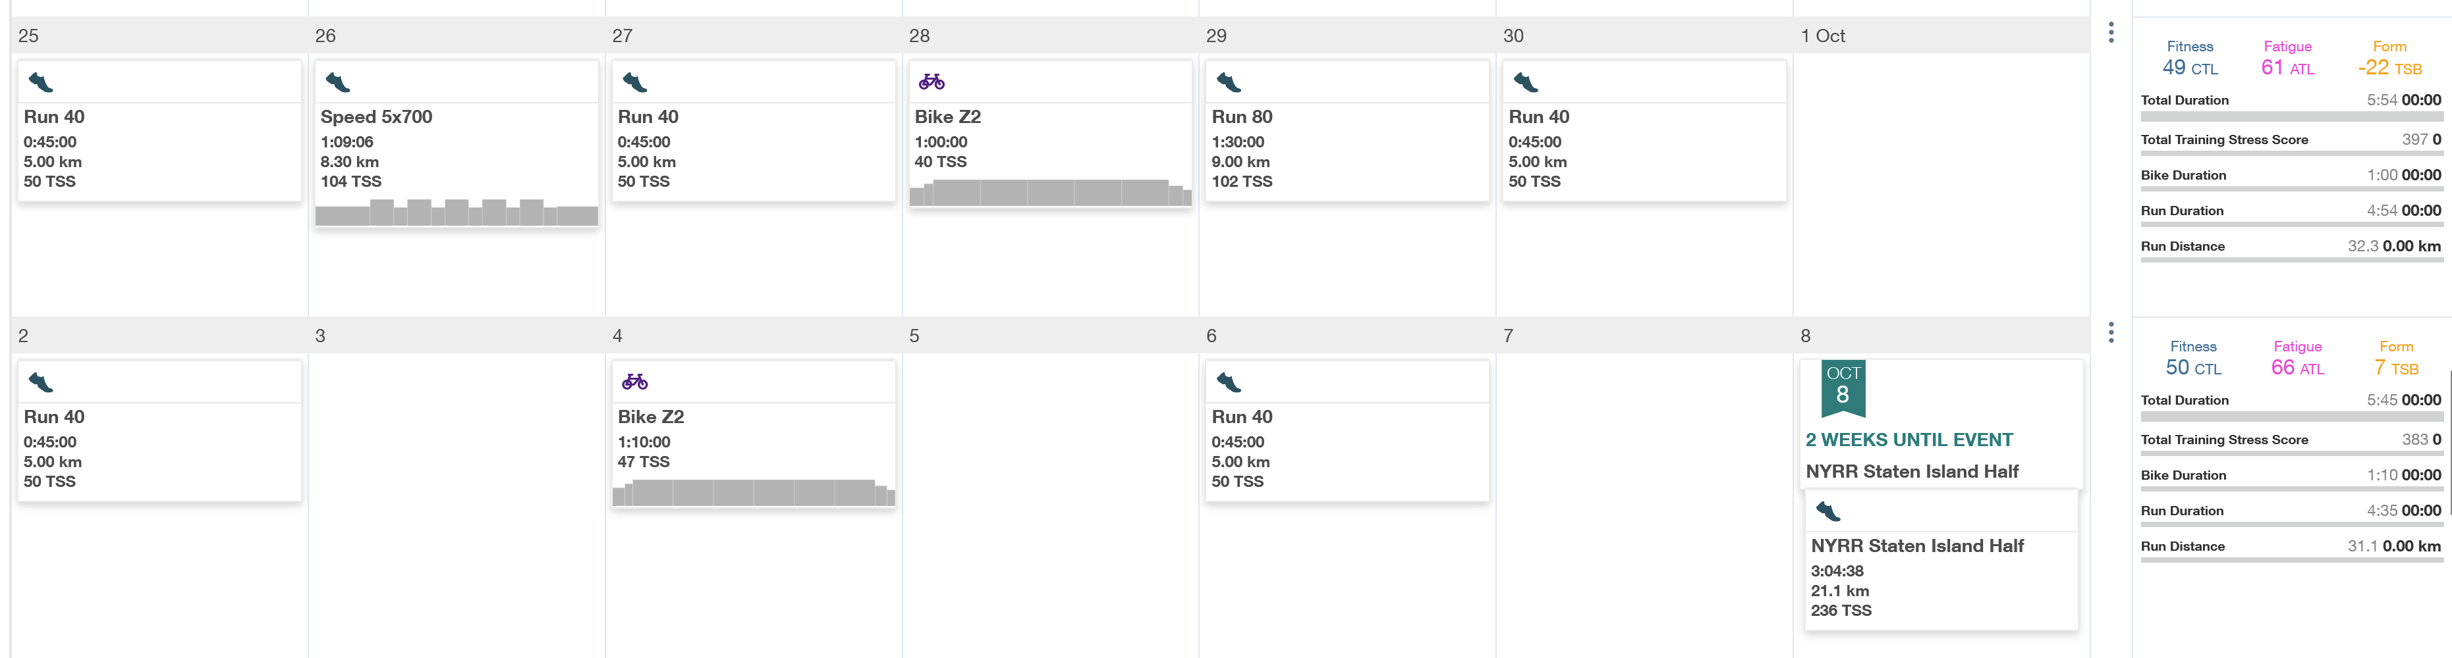Open the week options menu for October 2 week
The height and width of the screenshot is (658, 2452).
2111,333
